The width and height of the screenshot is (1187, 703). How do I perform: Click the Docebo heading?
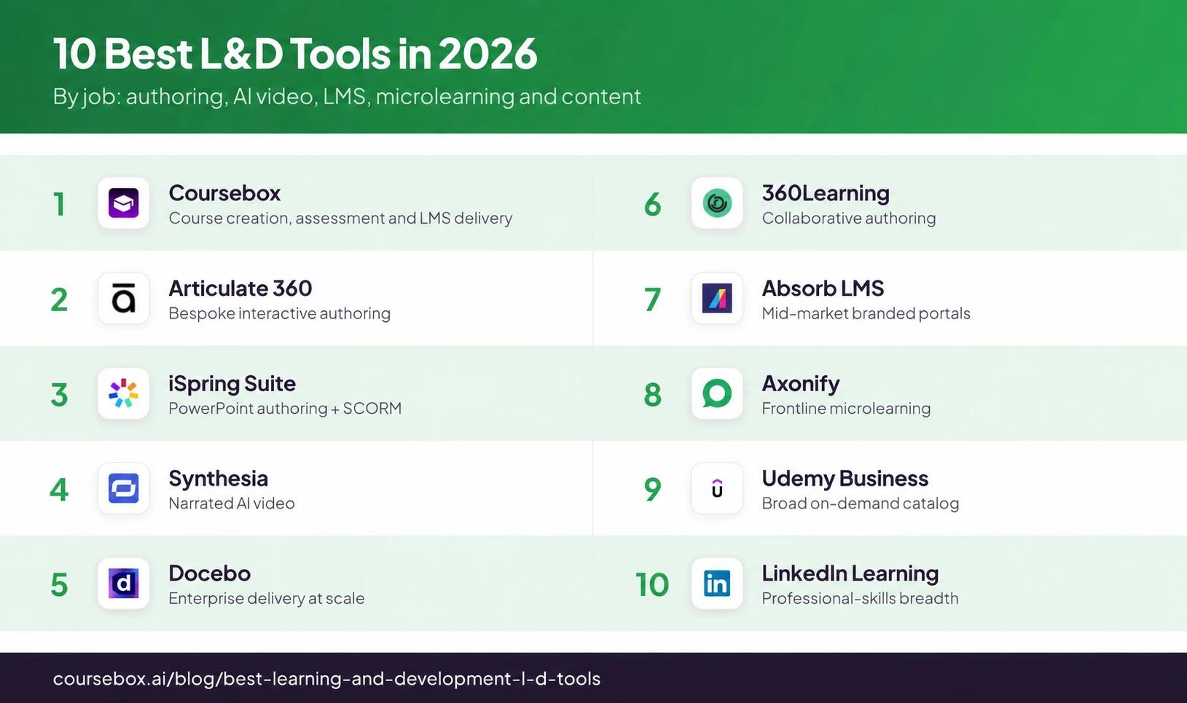tap(210, 573)
